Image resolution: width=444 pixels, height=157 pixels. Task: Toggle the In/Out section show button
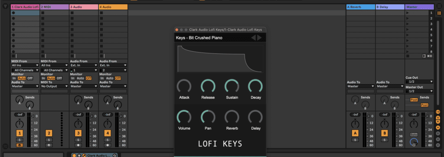[438, 112]
